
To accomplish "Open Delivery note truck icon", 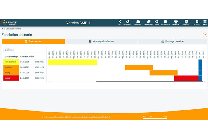I will (x=149, y=22).
